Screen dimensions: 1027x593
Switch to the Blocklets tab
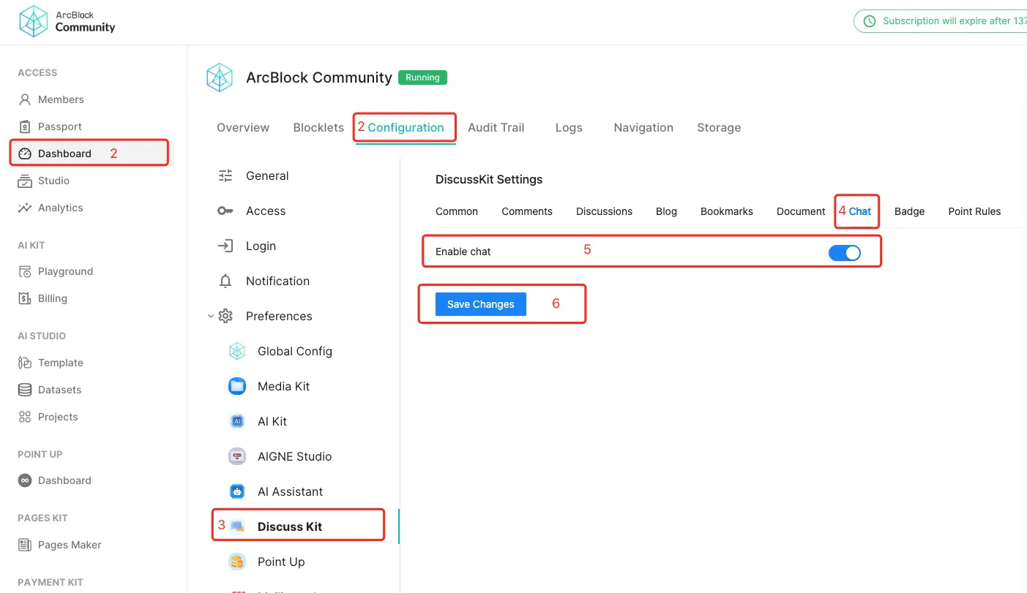tap(318, 127)
